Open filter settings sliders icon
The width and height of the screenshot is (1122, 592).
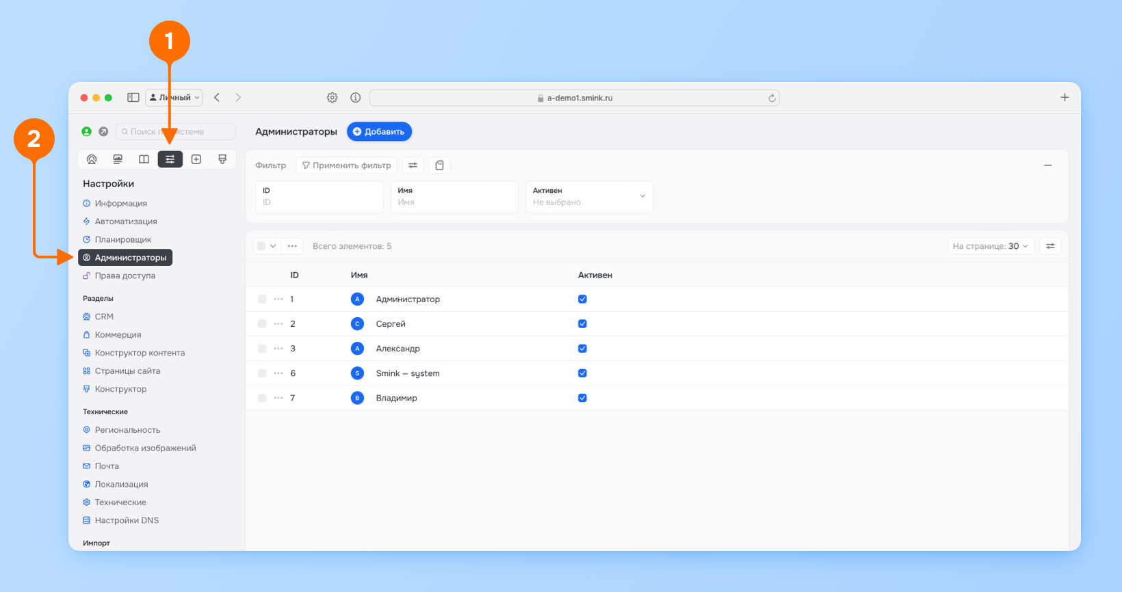(x=413, y=165)
